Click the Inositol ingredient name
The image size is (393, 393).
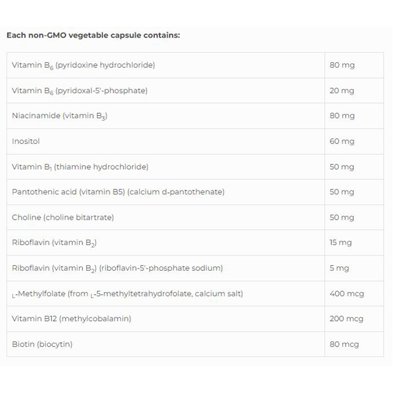26,141
